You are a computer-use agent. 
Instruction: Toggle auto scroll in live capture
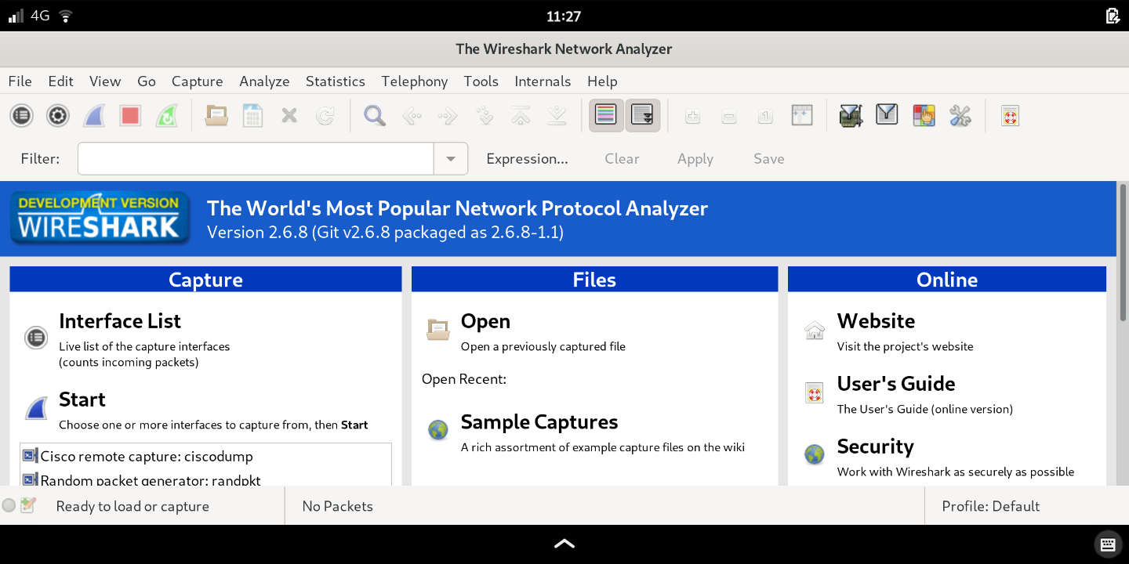pyautogui.click(x=643, y=116)
